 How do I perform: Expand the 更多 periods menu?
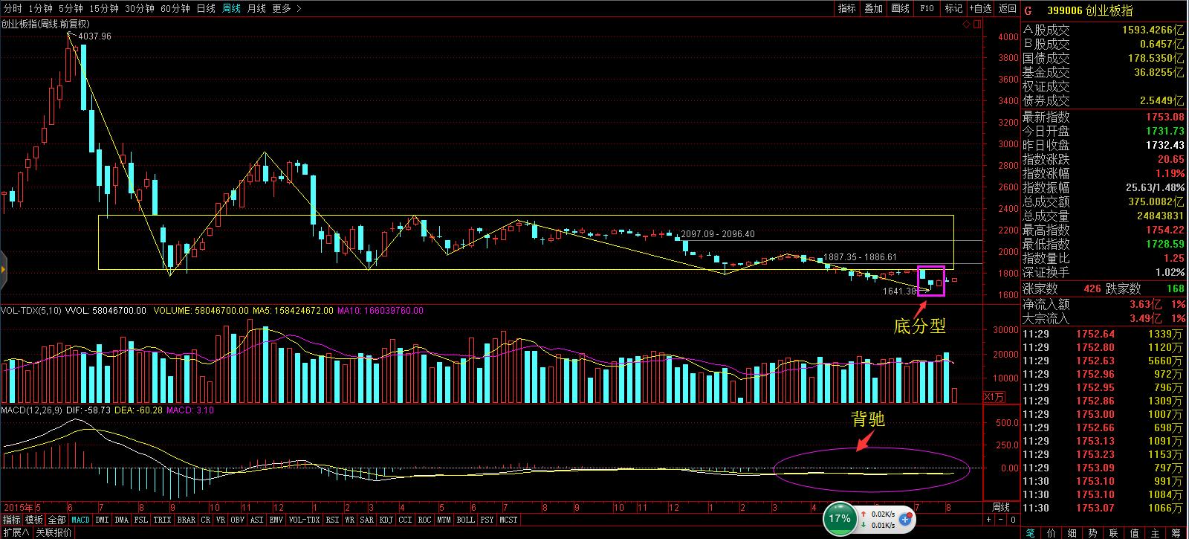coord(286,8)
